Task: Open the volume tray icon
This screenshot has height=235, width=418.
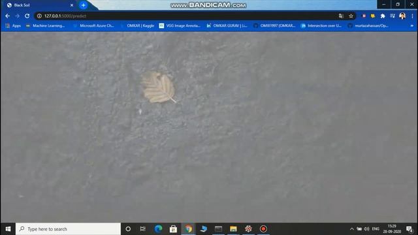Action: (x=367, y=229)
